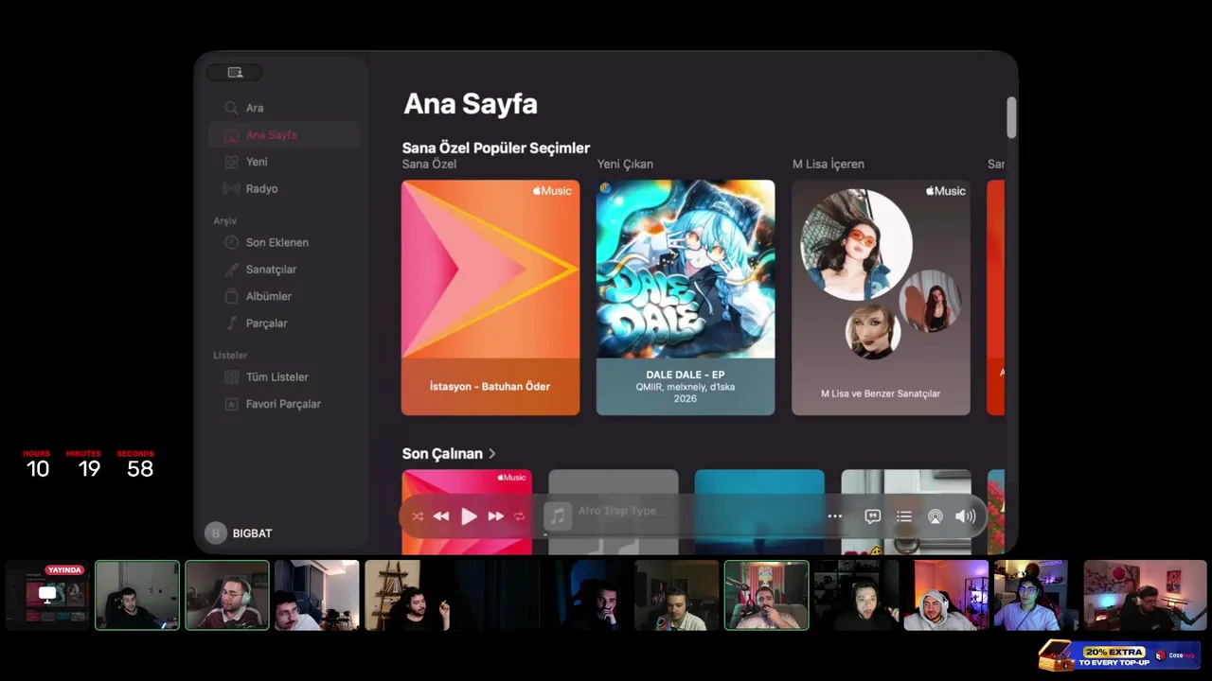The width and height of the screenshot is (1212, 681).
Task: Click the grid icon beside Tüm Listeler
Action: (x=231, y=377)
